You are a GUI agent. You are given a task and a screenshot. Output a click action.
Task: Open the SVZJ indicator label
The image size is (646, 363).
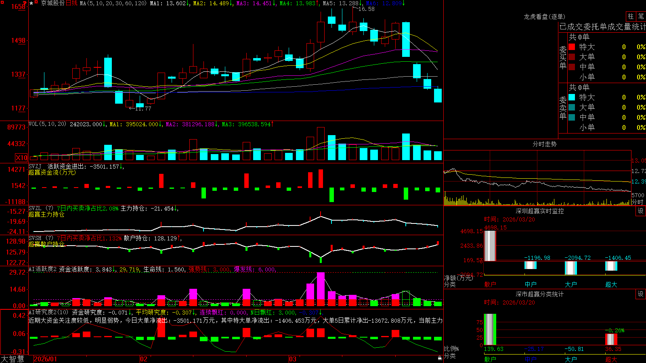point(35,166)
